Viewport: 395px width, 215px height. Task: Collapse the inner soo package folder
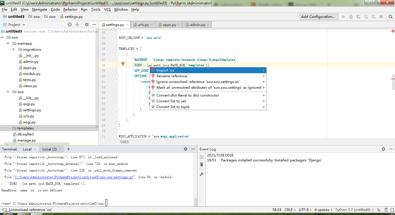8,92
